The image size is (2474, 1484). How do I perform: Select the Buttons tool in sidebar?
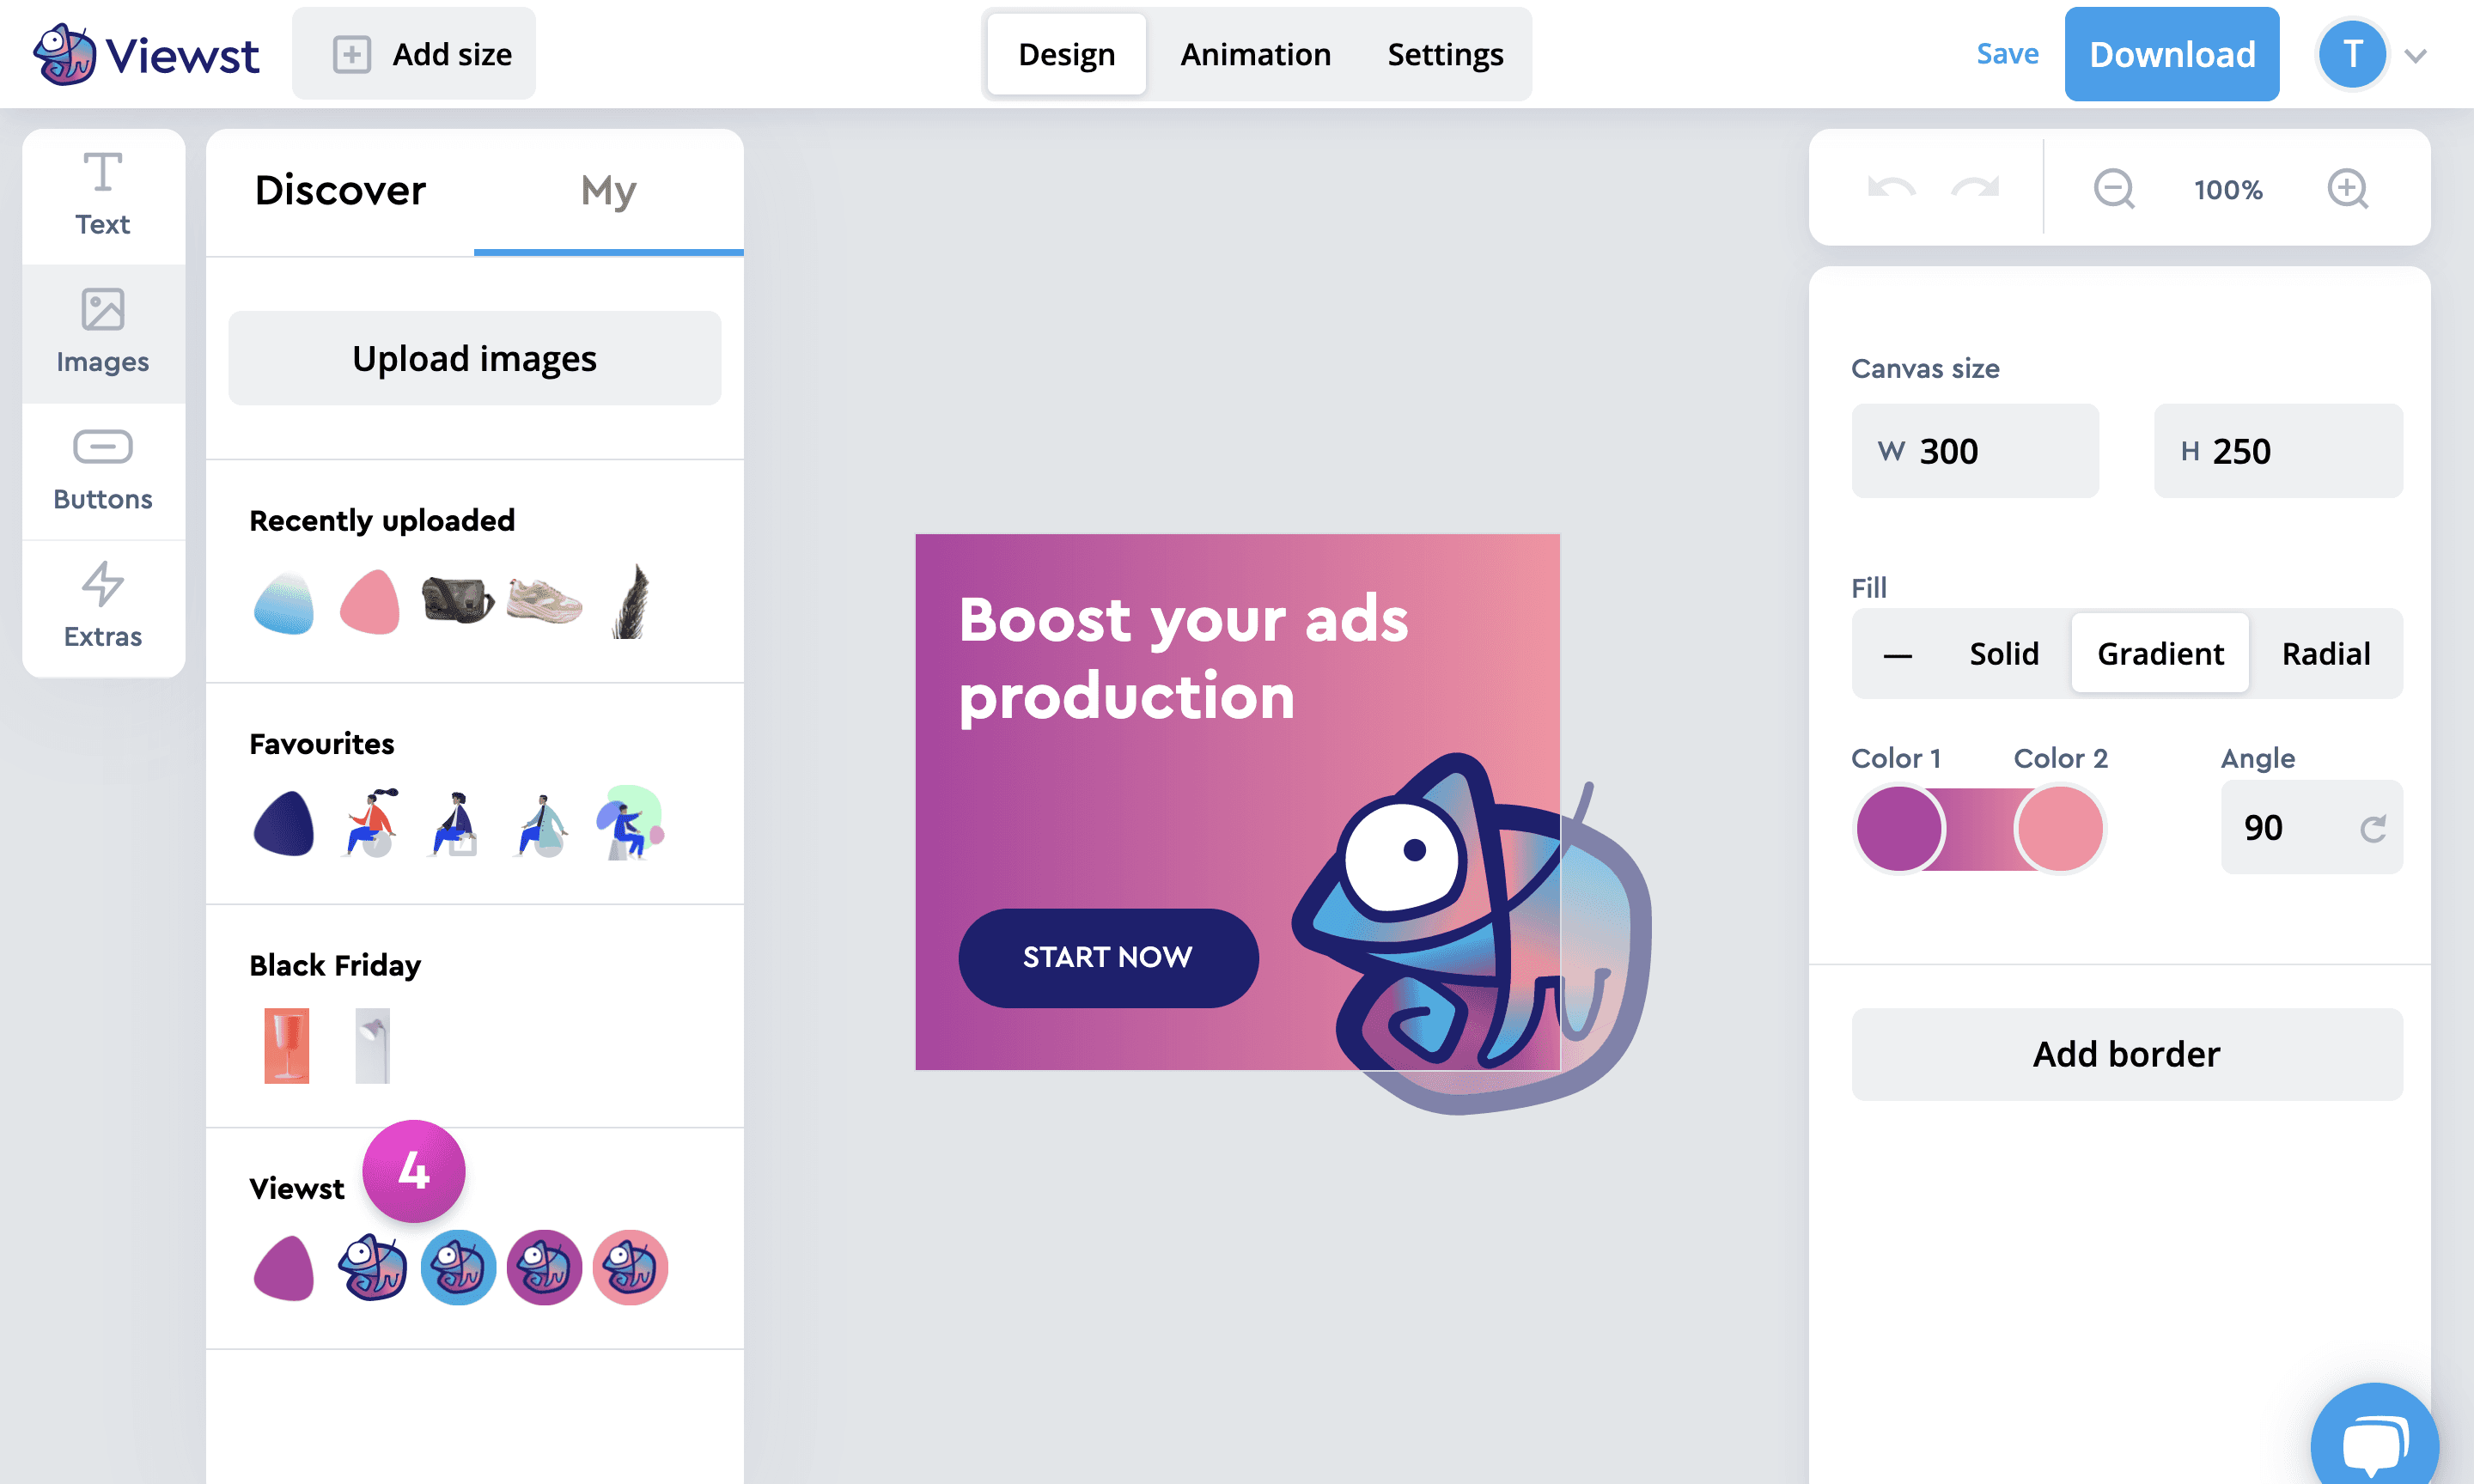[x=103, y=470]
